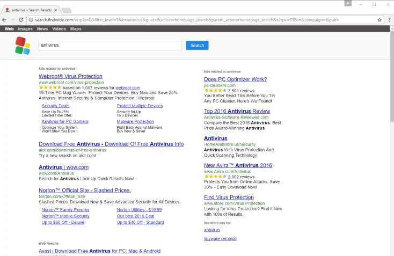Click the www.Avira.com/Antivirus URL text
The image size is (394, 256).
click(x=228, y=172)
